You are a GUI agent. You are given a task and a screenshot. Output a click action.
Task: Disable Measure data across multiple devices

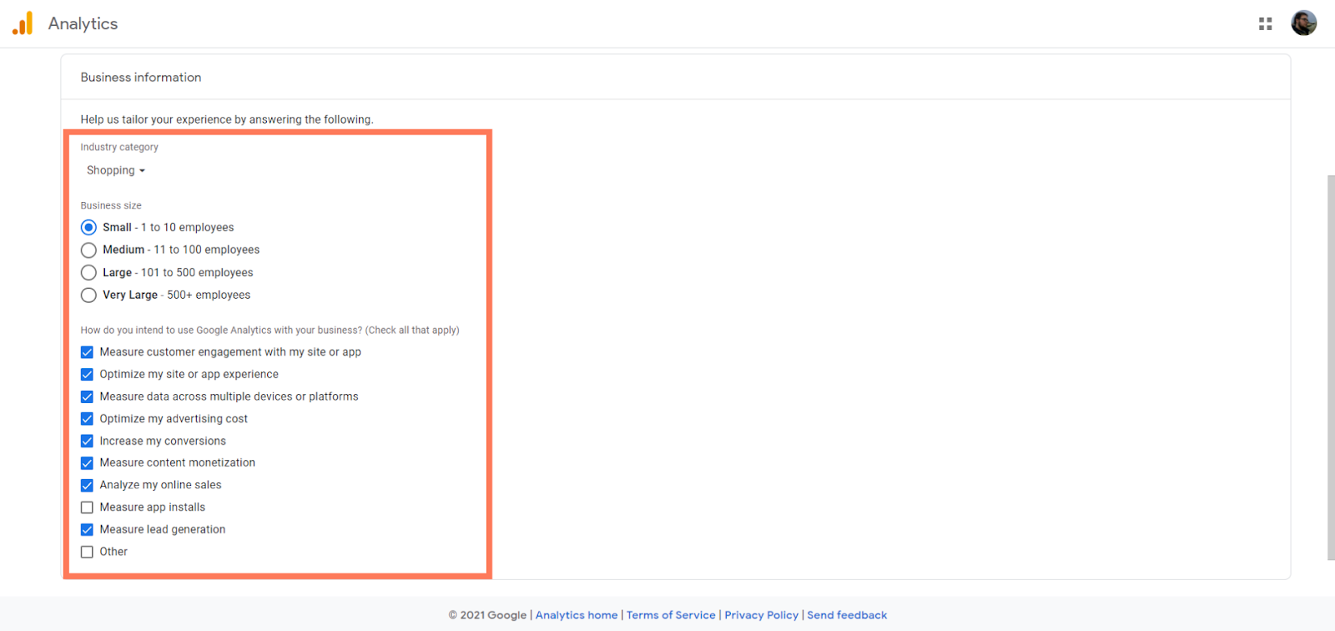tap(87, 397)
